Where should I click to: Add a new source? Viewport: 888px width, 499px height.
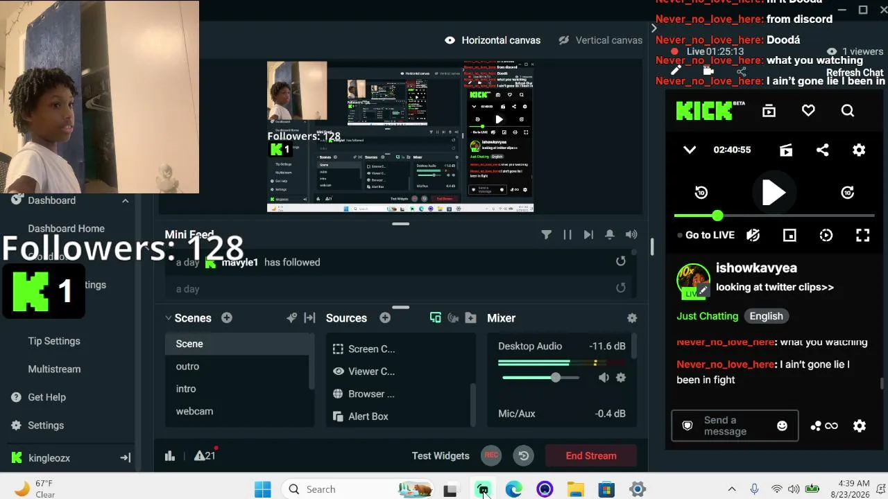385,318
